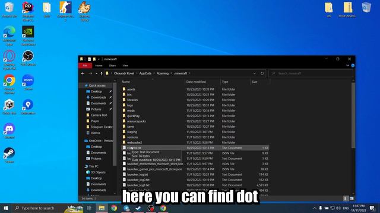Open the recent locations dropdown arrow
Screen dimensions: 380x213
[96, 73]
